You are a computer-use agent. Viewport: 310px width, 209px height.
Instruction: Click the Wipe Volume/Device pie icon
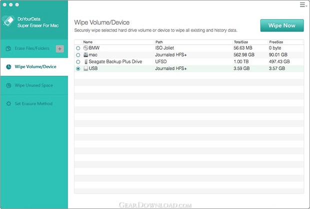point(8,67)
